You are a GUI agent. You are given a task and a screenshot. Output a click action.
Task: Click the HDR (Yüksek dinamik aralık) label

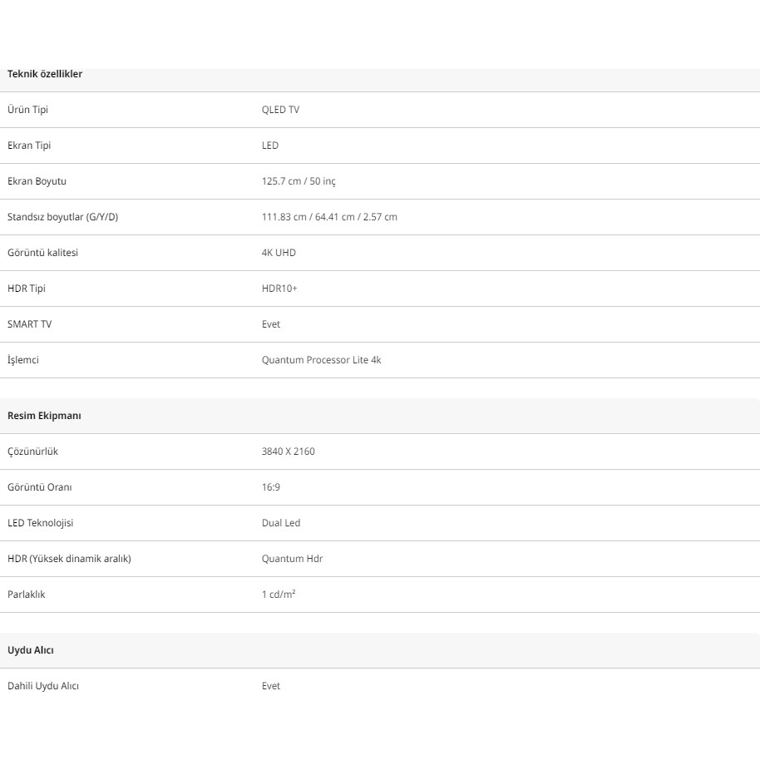pos(69,559)
